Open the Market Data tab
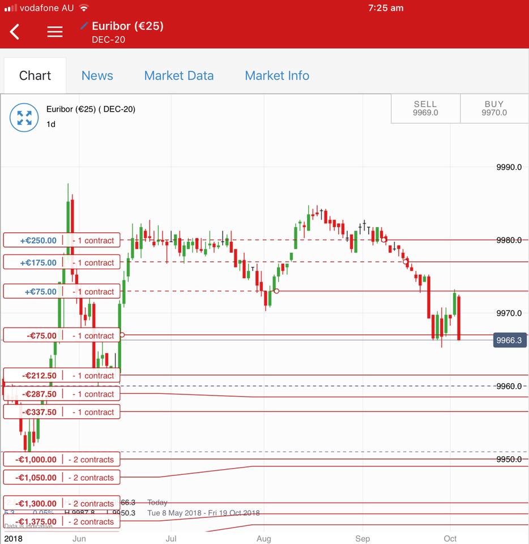Screen dimensions: 529x544 (179, 75)
